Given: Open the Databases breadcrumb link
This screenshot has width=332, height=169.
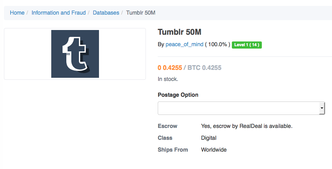Looking at the screenshot, I should [106, 13].
